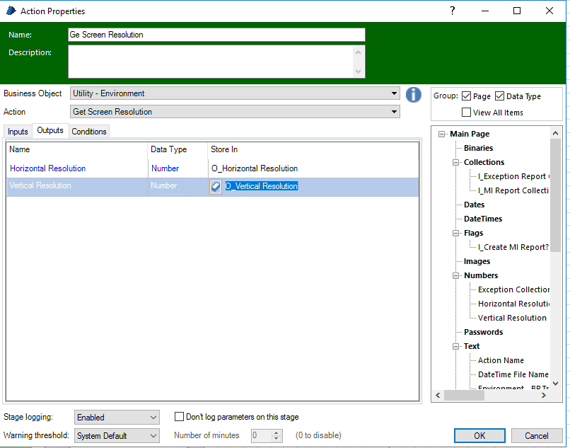Enable the View All Items checkbox

[x=466, y=113]
